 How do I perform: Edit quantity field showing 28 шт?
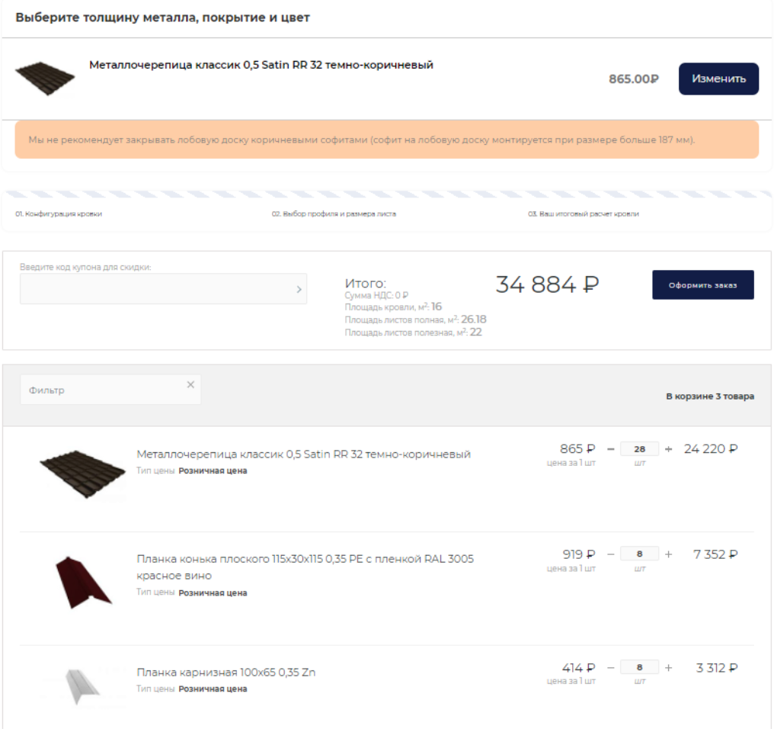coord(639,449)
